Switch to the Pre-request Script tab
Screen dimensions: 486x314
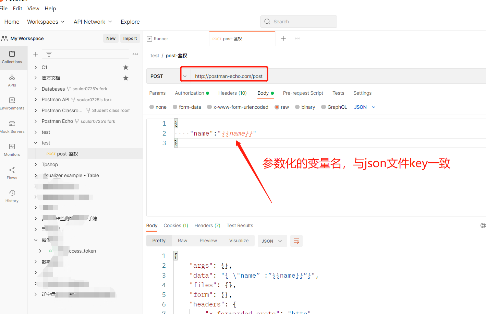click(x=303, y=93)
